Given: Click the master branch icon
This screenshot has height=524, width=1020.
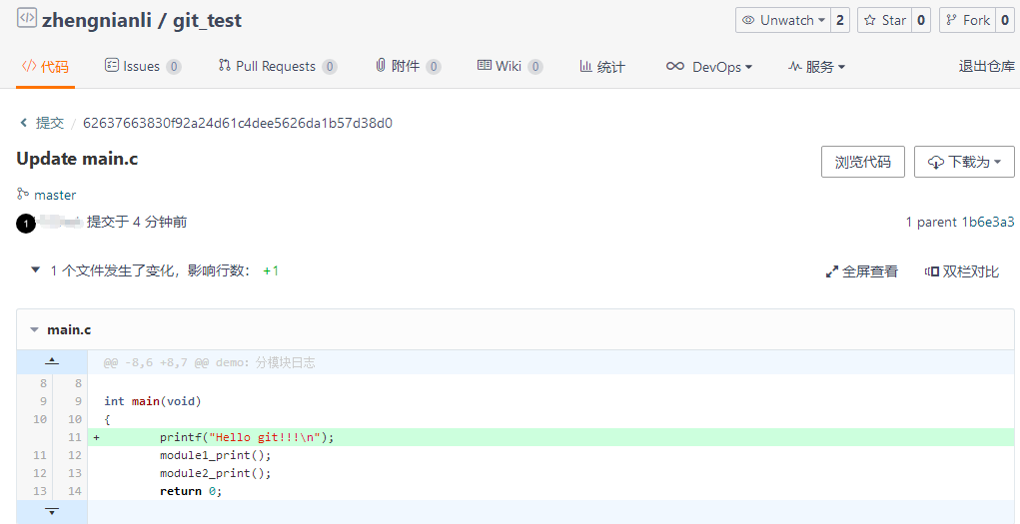Looking at the screenshot, I should pyautogui.click(x=23, y=195).
